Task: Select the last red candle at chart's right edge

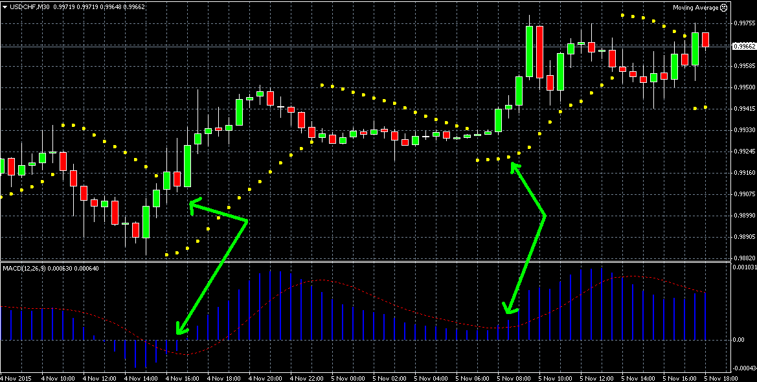Action: click(x=705, y=39)
